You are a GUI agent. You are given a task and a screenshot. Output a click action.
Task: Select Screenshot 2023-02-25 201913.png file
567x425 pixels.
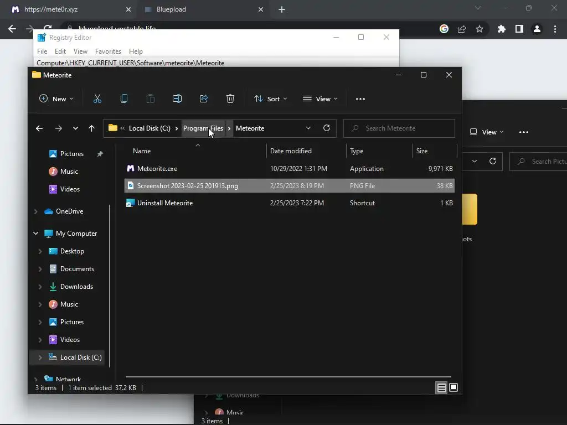(x=289, y=186)
